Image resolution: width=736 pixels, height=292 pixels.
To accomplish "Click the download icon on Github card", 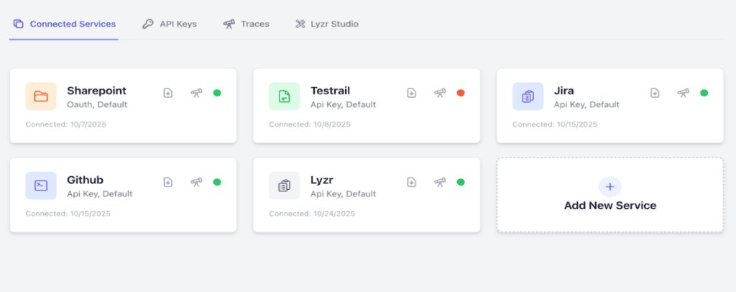I will tap(168, 182).
